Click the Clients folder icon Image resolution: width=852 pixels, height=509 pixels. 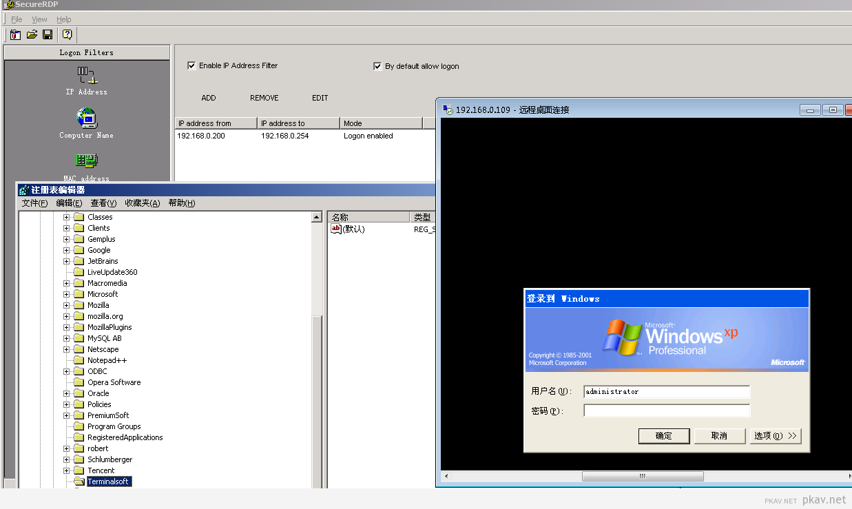click(79, 228)
